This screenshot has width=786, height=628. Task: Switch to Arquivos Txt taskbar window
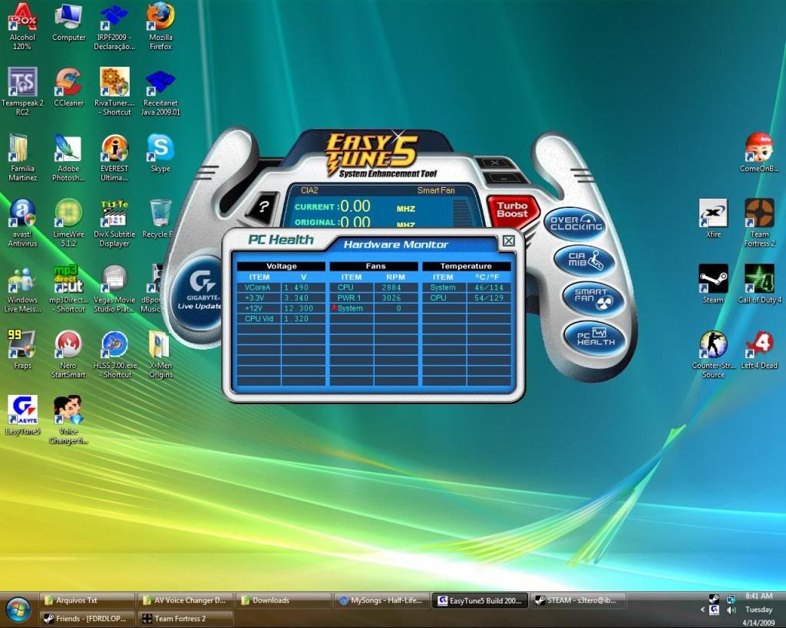click(x=88, y=600)
